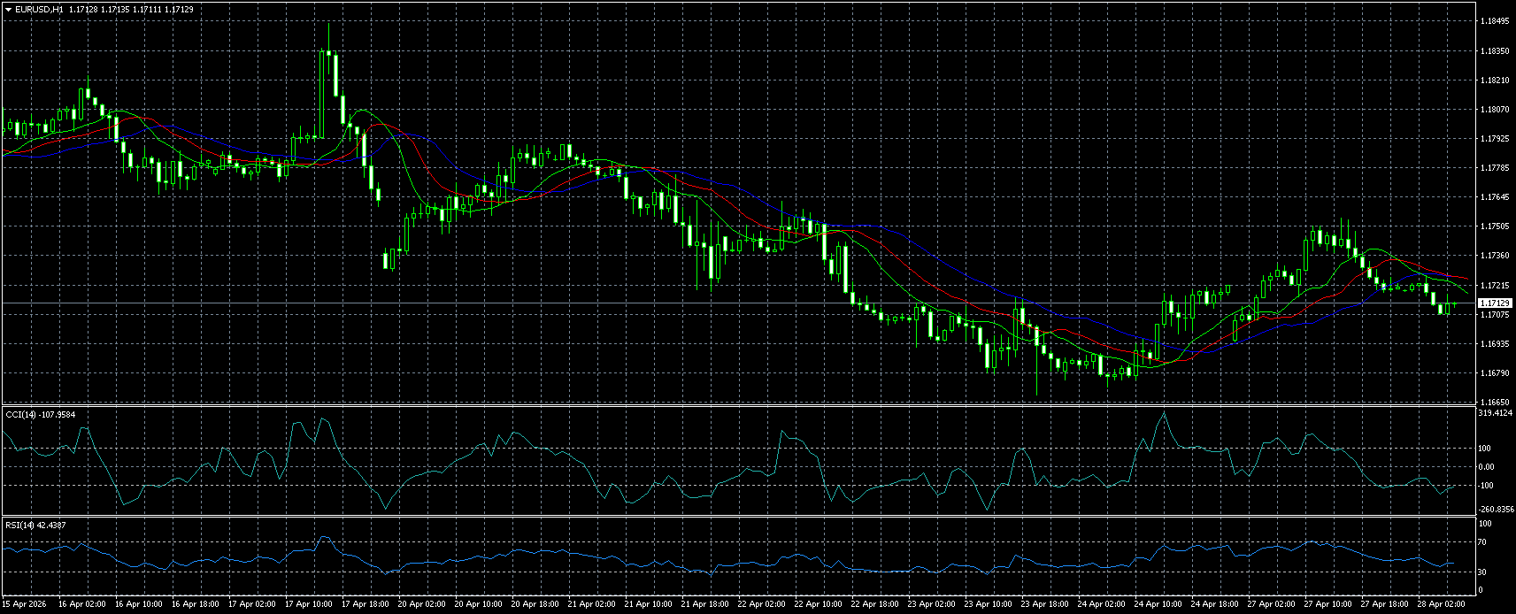Viewport: 1516px width, 614px height.
Task: Click the 23 Apr 02:00 time axis label
Action: click(x=932, y=604)
